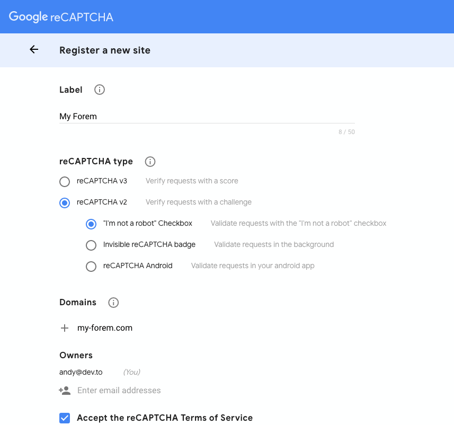454x425 pixels.
Task: Uncheck Accept the reCAPTCHA Terms of Service
Action: click(x=65, y=418)
